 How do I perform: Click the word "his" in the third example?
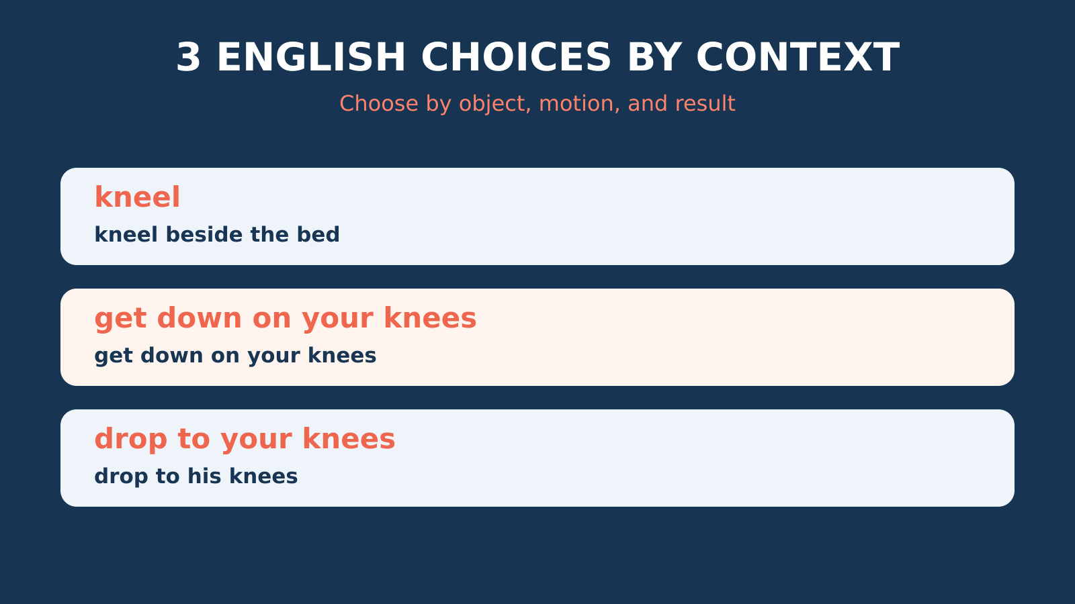204,476
